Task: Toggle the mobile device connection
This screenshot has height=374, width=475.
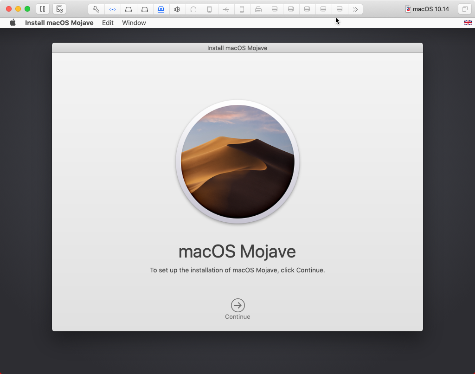Action: [x=210, y=9]
